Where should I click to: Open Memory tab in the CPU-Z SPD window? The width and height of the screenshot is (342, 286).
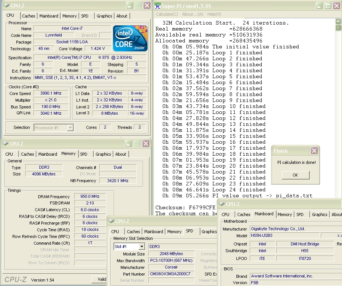click(x=174, y=232)
